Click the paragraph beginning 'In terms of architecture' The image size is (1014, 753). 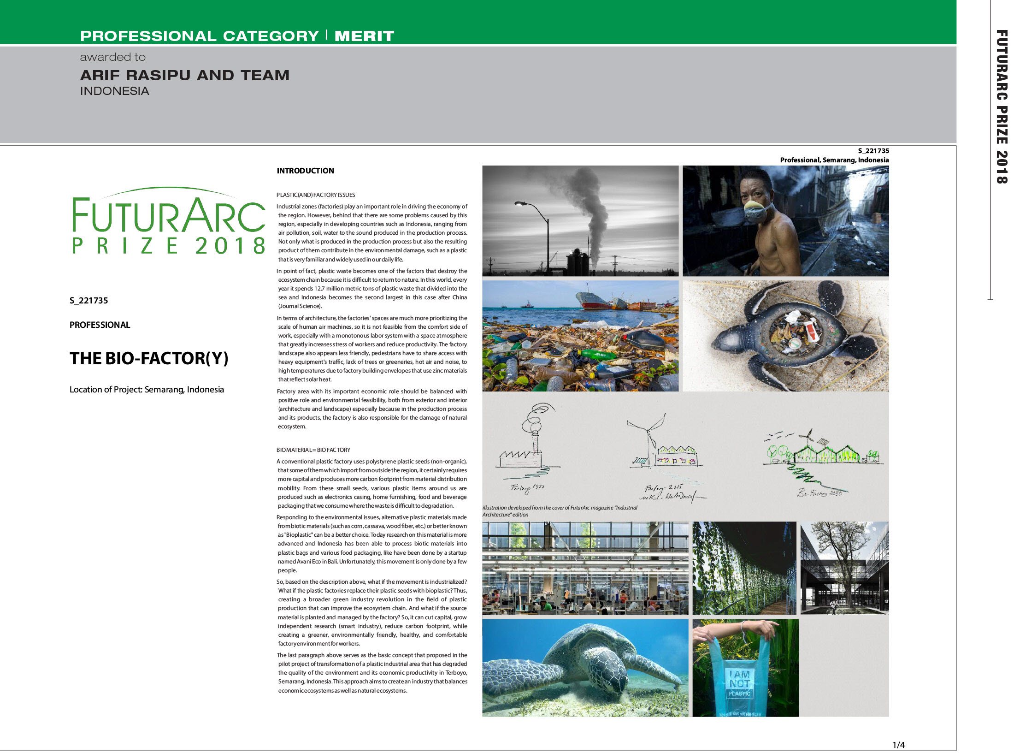[x=372, y=349]
